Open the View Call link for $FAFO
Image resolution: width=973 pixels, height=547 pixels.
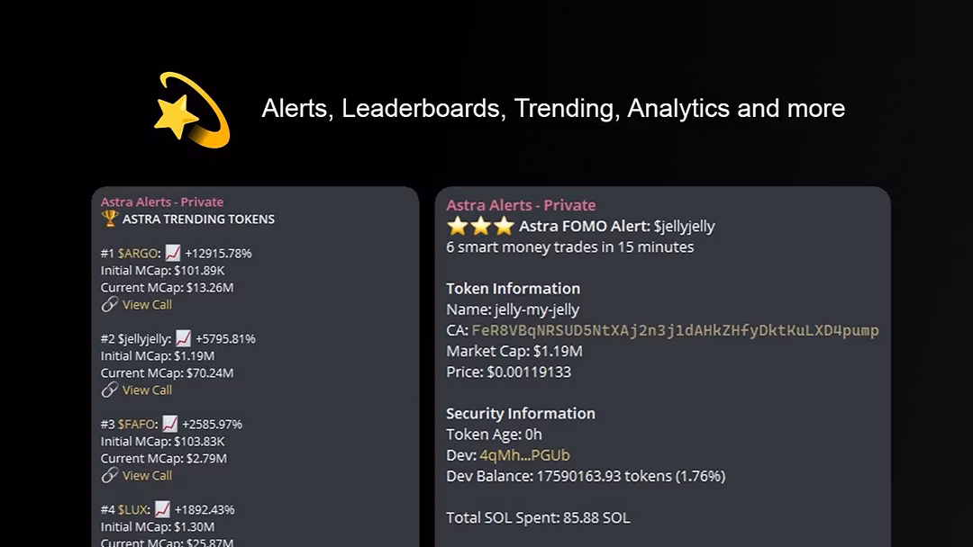(x=147, y=476)
